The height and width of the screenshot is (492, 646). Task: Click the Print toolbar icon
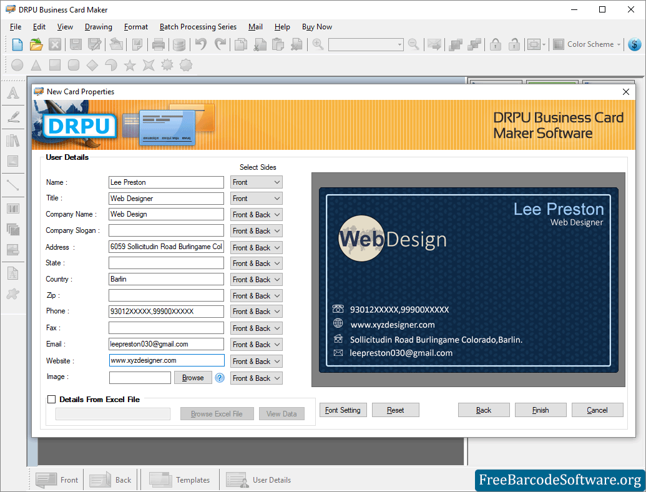pos(158,44)
